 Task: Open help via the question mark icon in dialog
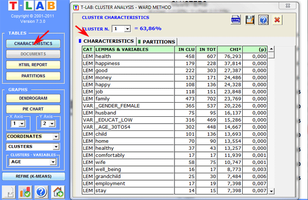tap(263, 19)
